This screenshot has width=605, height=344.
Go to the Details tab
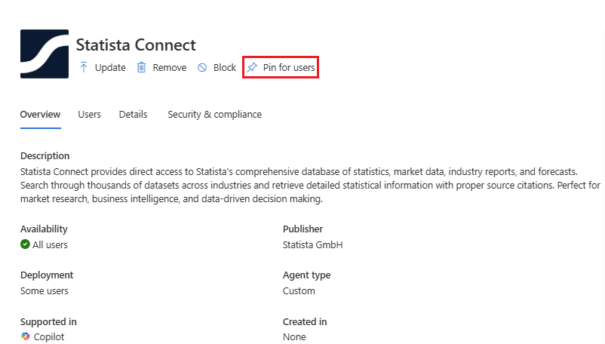(x=133, y=115)
